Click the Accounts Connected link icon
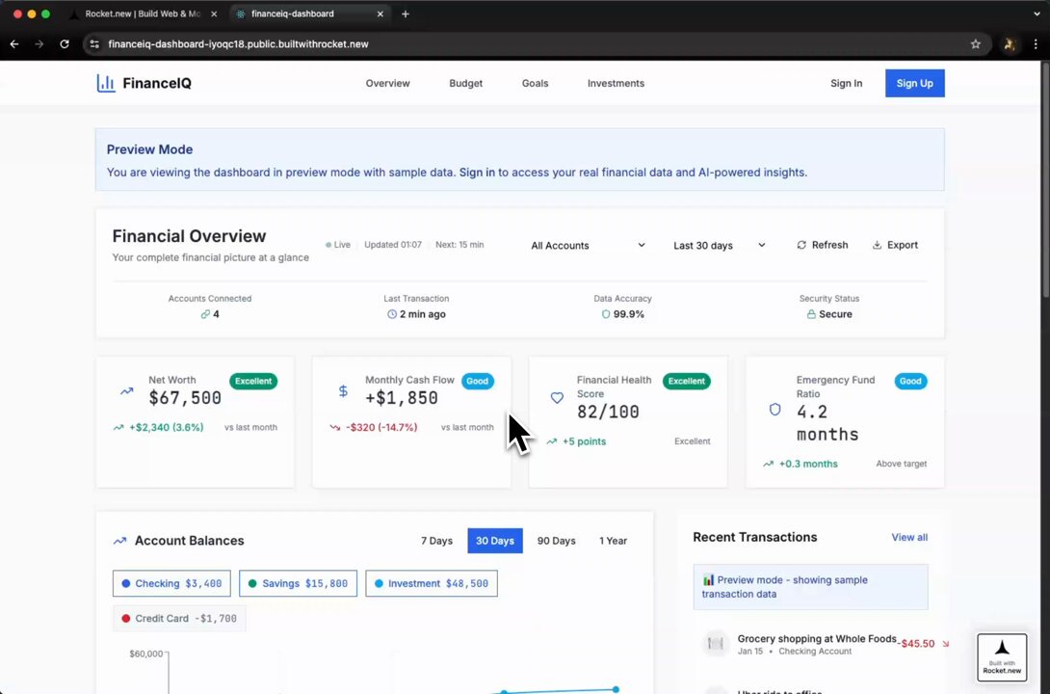Image resolution: width=1050 pixels, height=694 pixels. coord(205,314)
